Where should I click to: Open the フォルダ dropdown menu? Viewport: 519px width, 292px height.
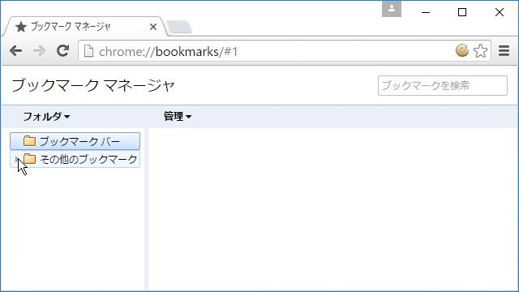tap(46, 117)
